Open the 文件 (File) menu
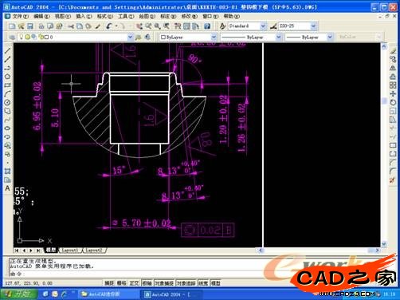The width and height of the screenshot is (400, 300). pyautogui.click(x=20, y=16)
